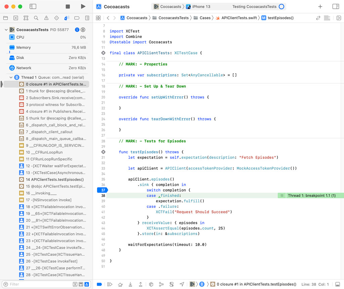The height and width of the screenshot is (289, 344).
Task: Click the Simulate Location icon
Action: 182,284
